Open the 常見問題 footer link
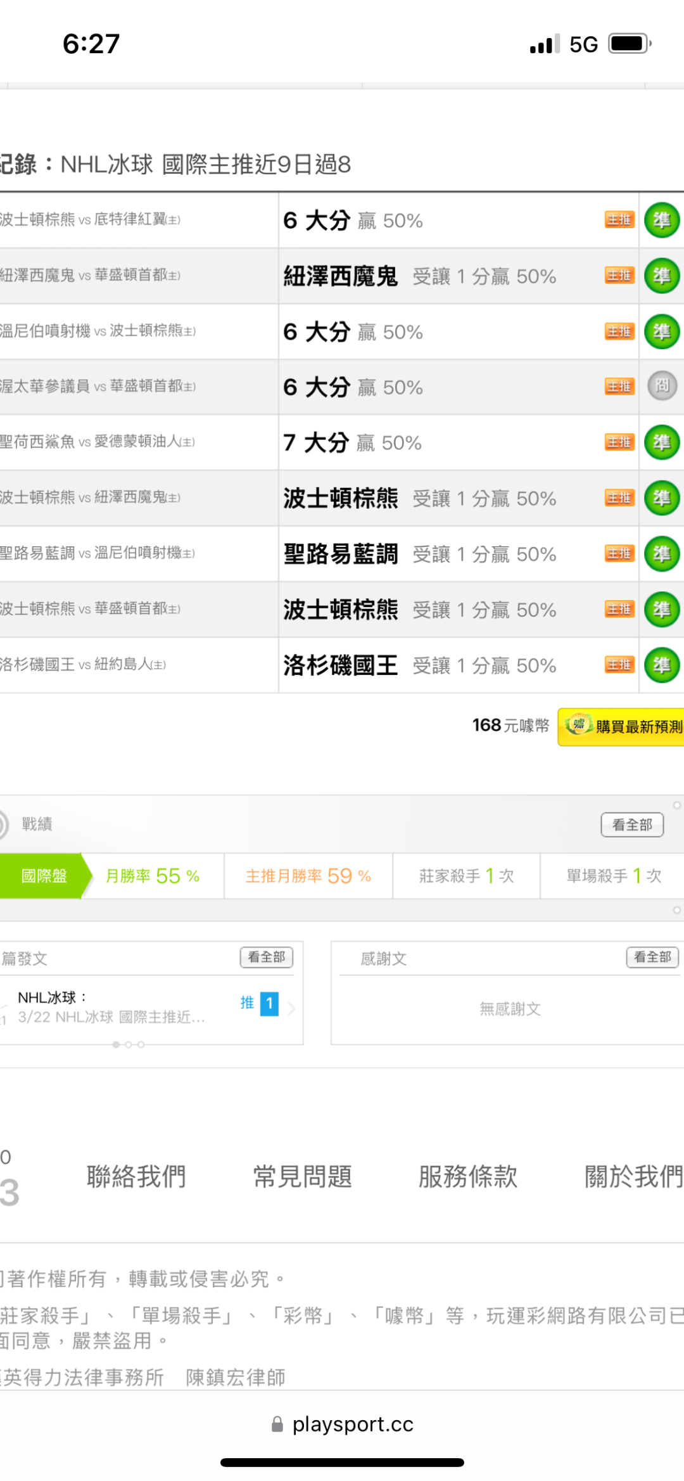Image resolution: width=684 pixels, height=1481 pixels. pyautogui.click(x=302, y=1177)
